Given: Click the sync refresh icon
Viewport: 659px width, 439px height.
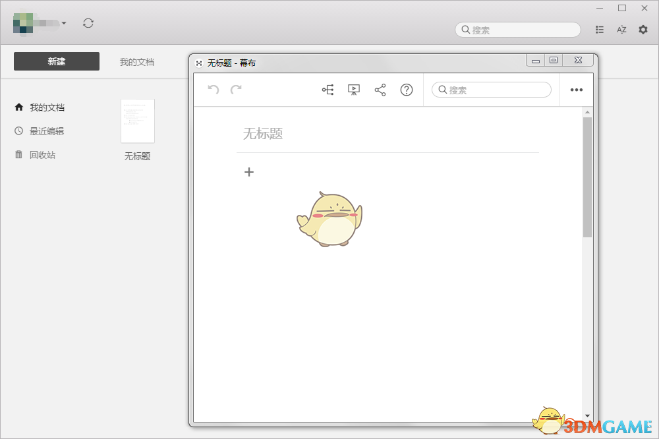Looking at the screenshot, I should [88, 22].
